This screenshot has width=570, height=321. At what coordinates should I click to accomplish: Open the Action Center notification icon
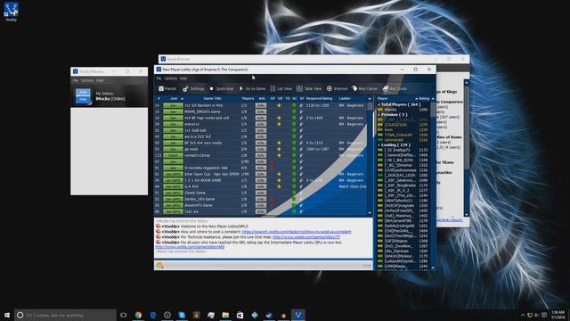(544, 315)
